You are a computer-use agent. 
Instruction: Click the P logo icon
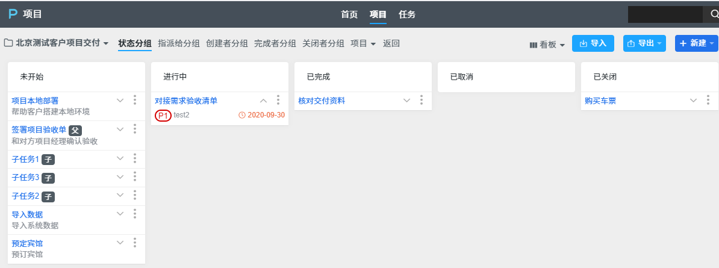[x=13, y=14]
